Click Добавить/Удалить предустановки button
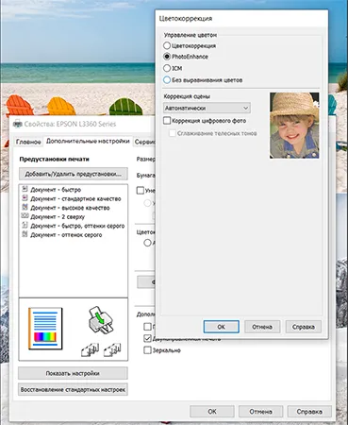This screenshot has height=425, width=348. click(74, 174)
